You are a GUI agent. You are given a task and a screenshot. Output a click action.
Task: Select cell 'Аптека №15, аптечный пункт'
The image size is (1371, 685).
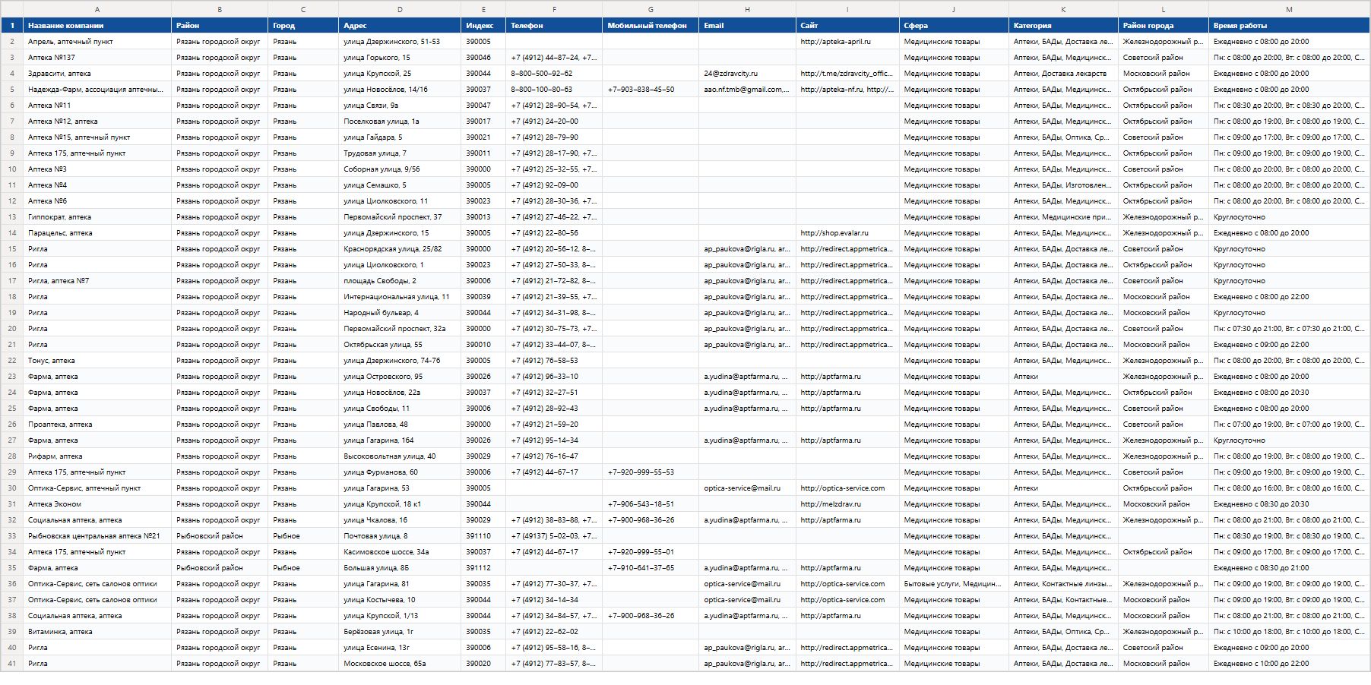point(97,137)
